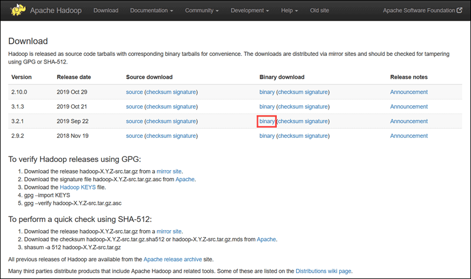Open binary checksum for version 2.9.2
The width and height of the screenshot is (471, 279).
point(290,136)
